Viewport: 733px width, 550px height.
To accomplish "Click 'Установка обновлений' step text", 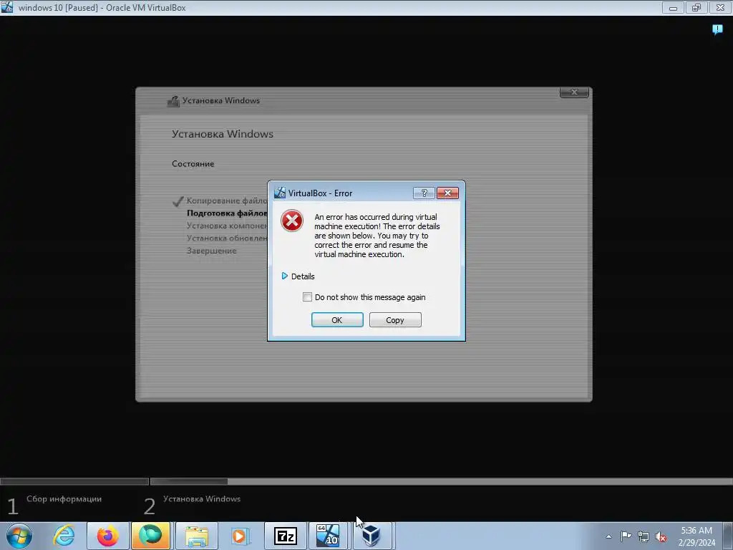I will [x=227, y=238].
